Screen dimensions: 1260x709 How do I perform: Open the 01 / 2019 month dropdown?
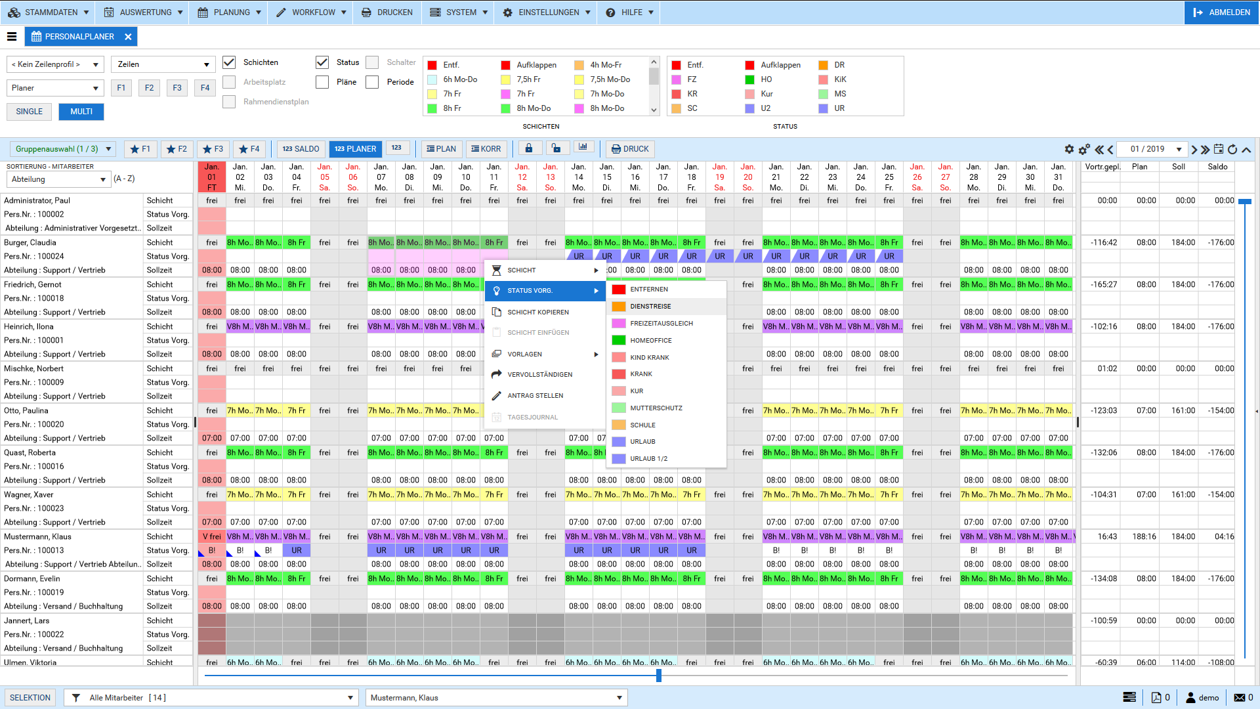point(1152,149)
